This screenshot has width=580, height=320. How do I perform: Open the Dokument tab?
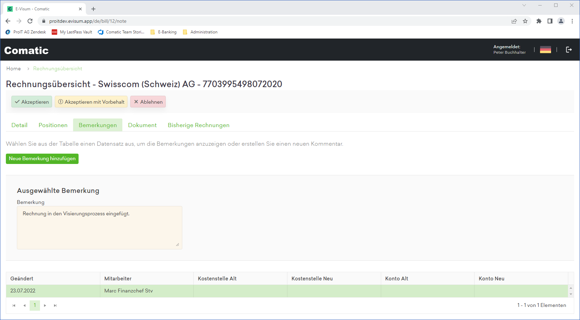[x=142, y=125]
